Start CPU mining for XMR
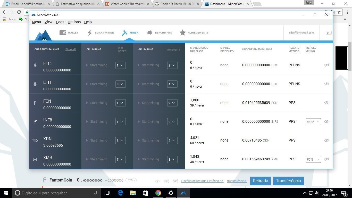 [x=96, y=159]
